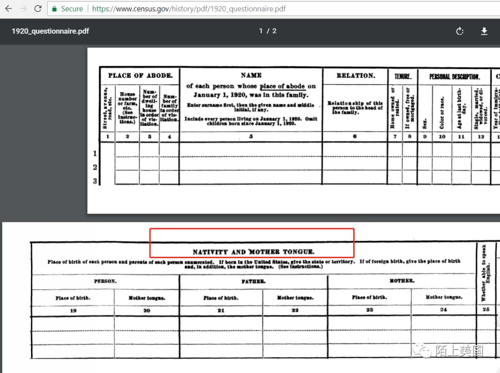Click the PLACE OF ABODE header
This screenshot has height=373, width=500.
coord(140,75)
